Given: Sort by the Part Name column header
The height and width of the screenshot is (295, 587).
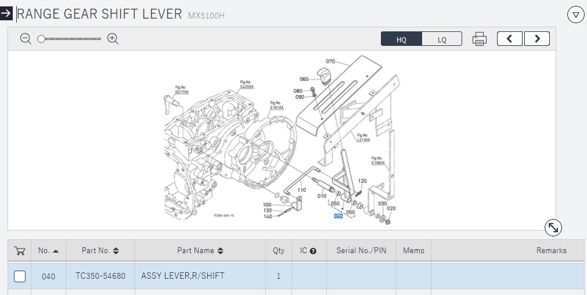Looking at the screenshot, I should pyautogui.click(x=200, y=250).
